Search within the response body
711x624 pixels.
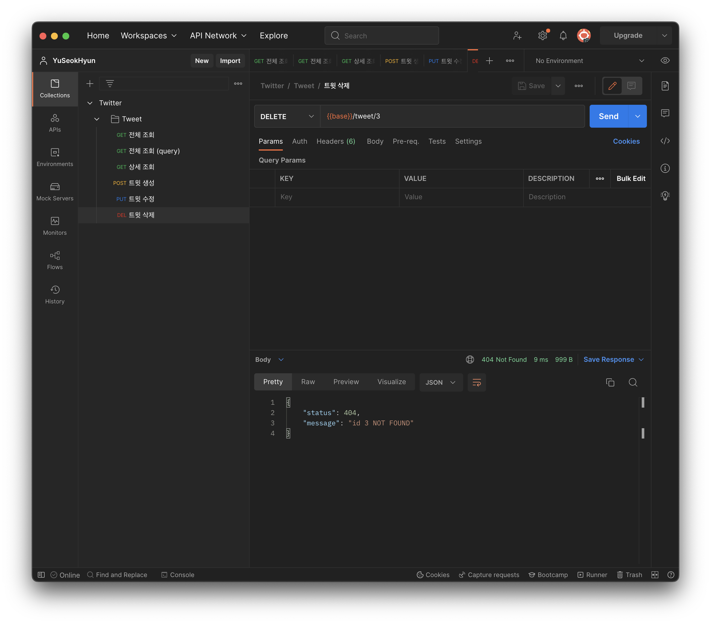click(633, 382)
